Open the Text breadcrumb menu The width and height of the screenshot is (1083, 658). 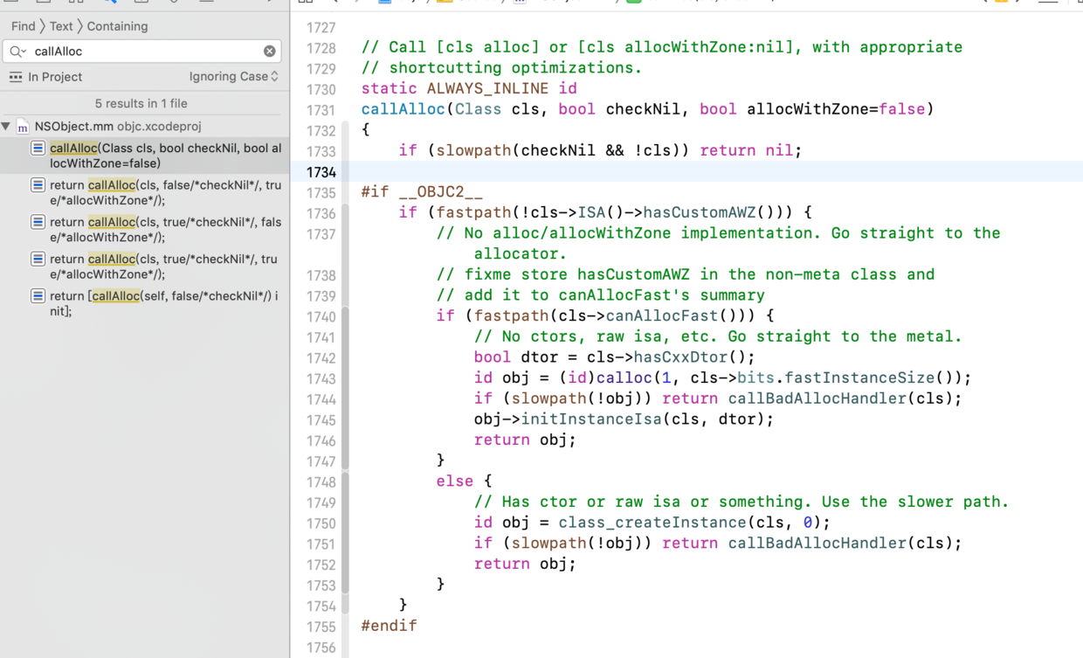tap(61, 26)
